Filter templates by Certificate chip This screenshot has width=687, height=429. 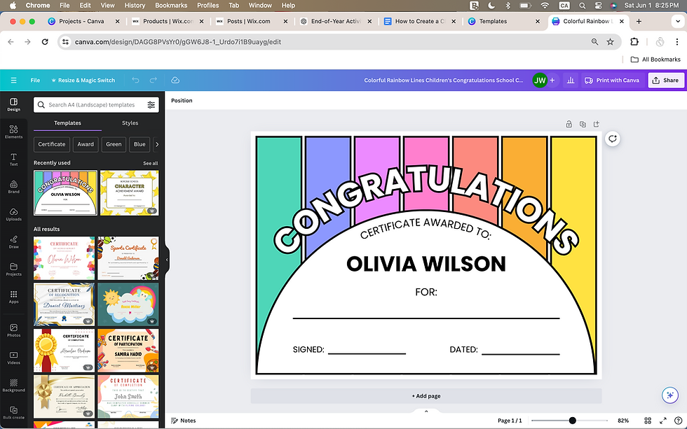click(52, 144)
